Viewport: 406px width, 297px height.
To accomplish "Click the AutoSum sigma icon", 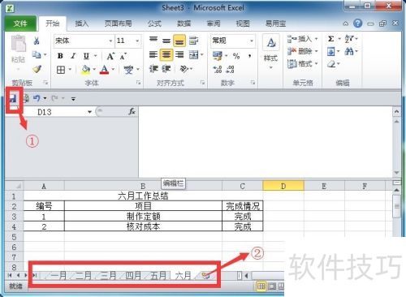I will [330, 39].
